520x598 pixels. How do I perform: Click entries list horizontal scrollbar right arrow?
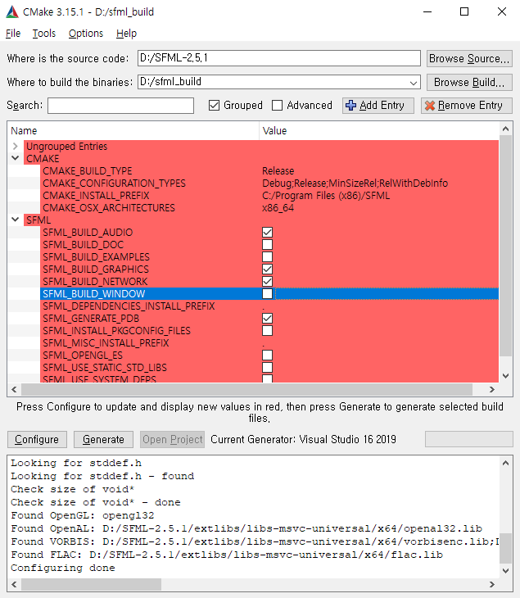click(492, 389)
